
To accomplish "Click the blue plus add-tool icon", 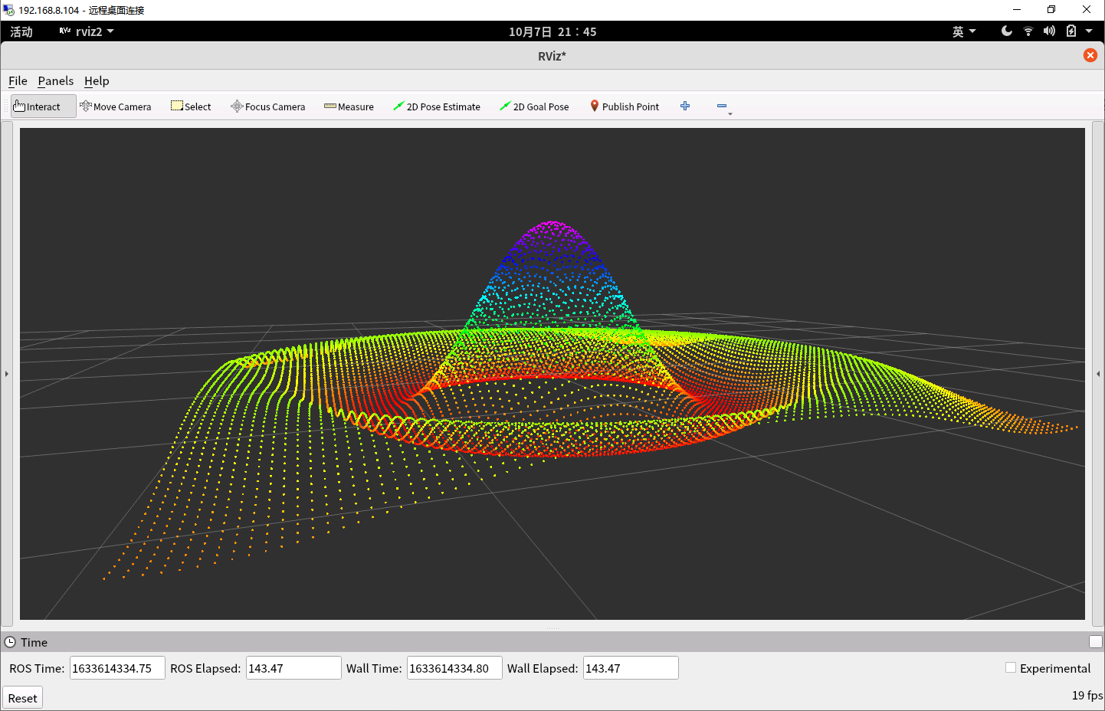I will pyautogui.click(x=685, y=106).
